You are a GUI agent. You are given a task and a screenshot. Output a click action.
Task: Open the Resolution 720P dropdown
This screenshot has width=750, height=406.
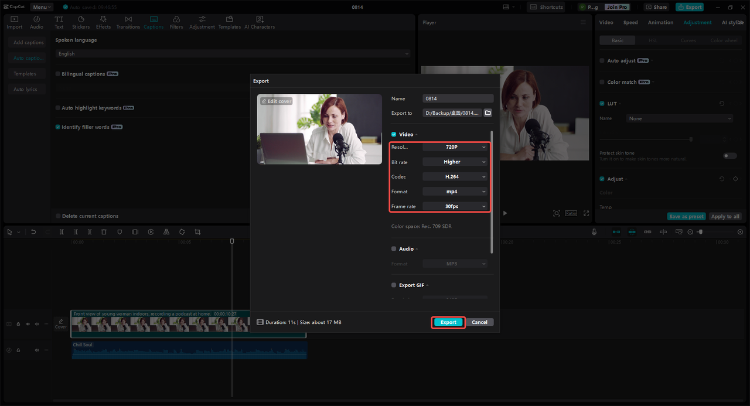(455, 147)
